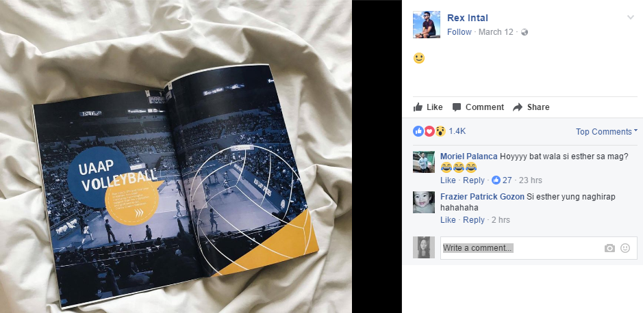Expand the Top Comments sorting dropdown

coord(607,132)
